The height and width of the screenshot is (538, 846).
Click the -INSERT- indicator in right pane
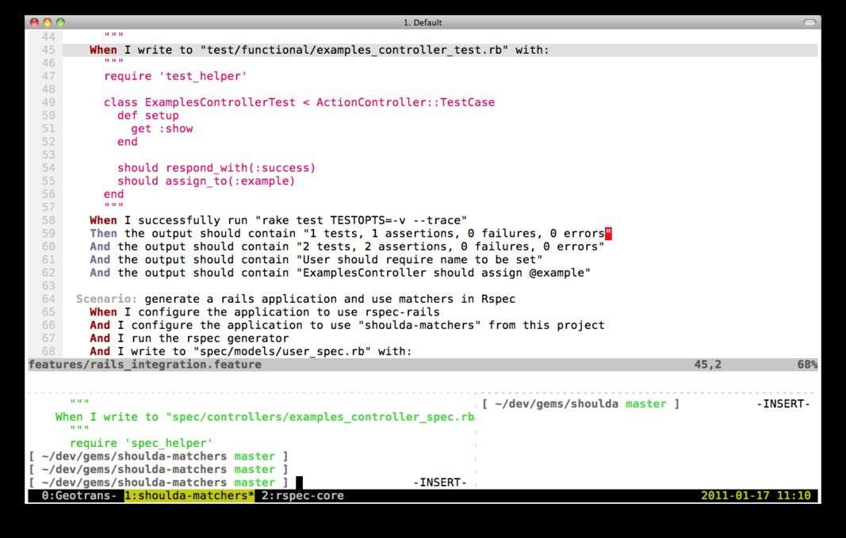[783, 404]
